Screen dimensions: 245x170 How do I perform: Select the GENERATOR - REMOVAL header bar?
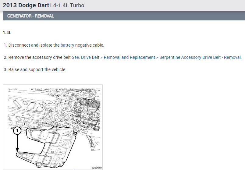pyautogui.click(x=124, y=16)
